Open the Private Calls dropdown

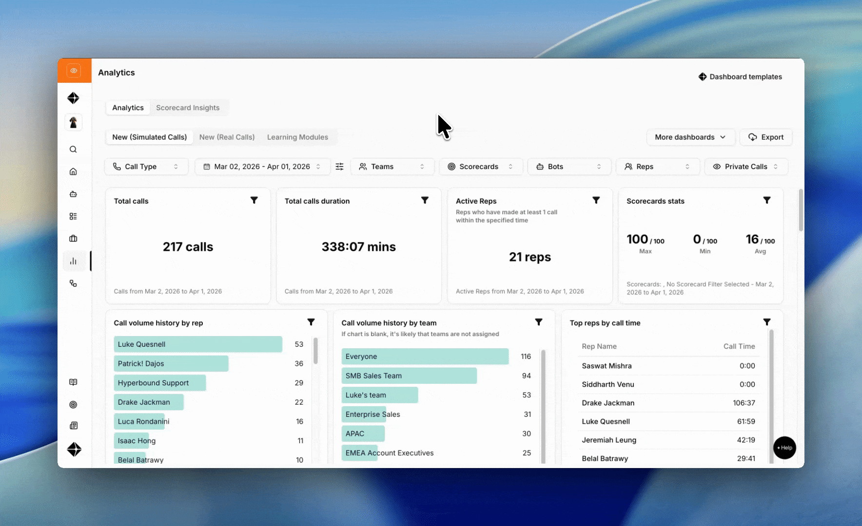pos(746,167)
